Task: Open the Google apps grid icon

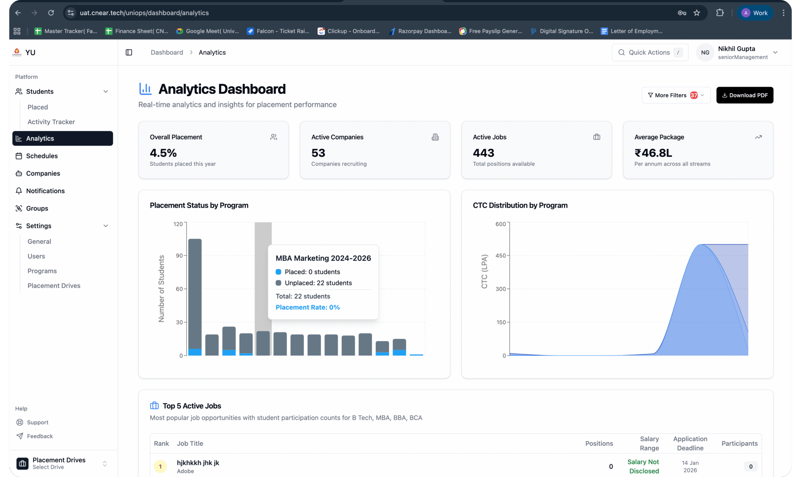Action: point(17,31)
